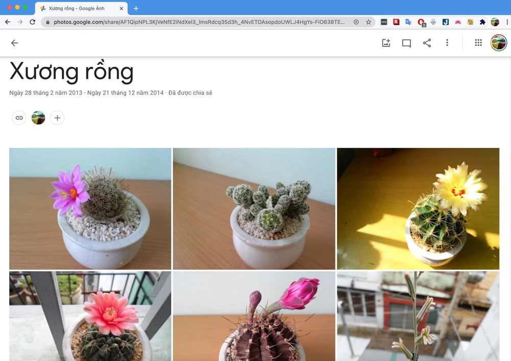The height and width of the screenshot is (361, 511).
Task: Click the share album icon
Action: [427, 43]
